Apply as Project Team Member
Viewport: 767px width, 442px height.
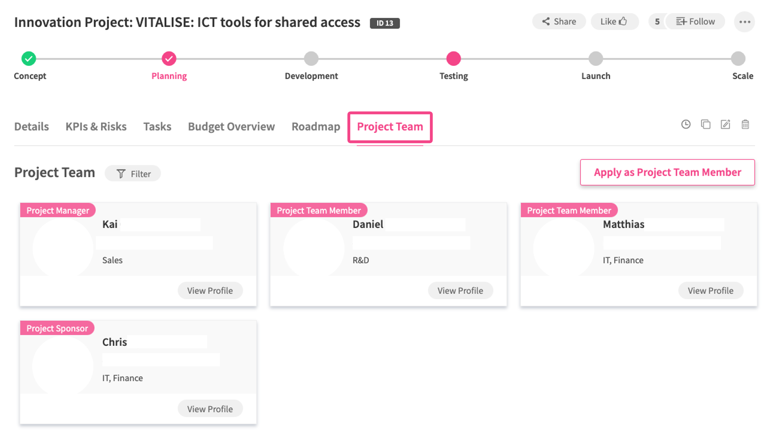pos(667,172)
